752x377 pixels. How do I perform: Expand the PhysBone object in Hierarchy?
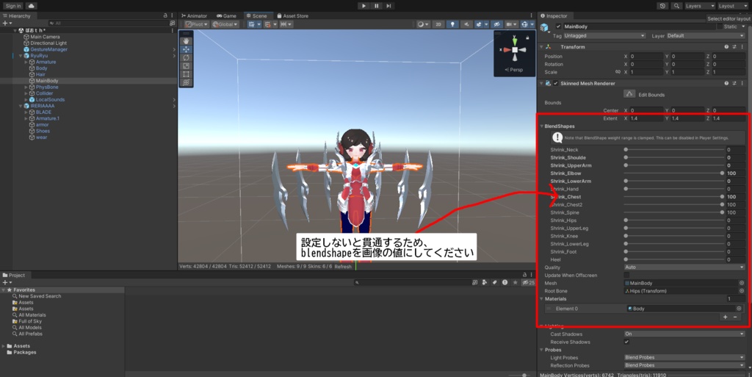tap(26, 87)
